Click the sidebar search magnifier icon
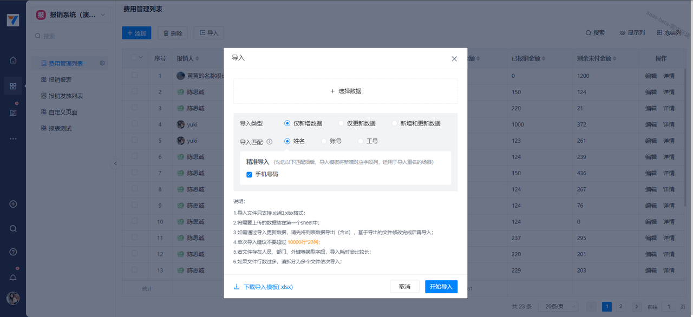The image size is (693, 317). pyautogui.click(x=13, y=228)
